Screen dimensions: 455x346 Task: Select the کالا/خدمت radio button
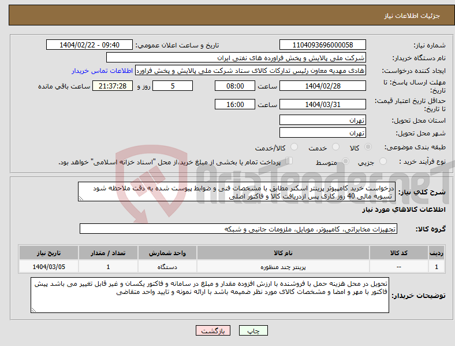tap(294, 147)
